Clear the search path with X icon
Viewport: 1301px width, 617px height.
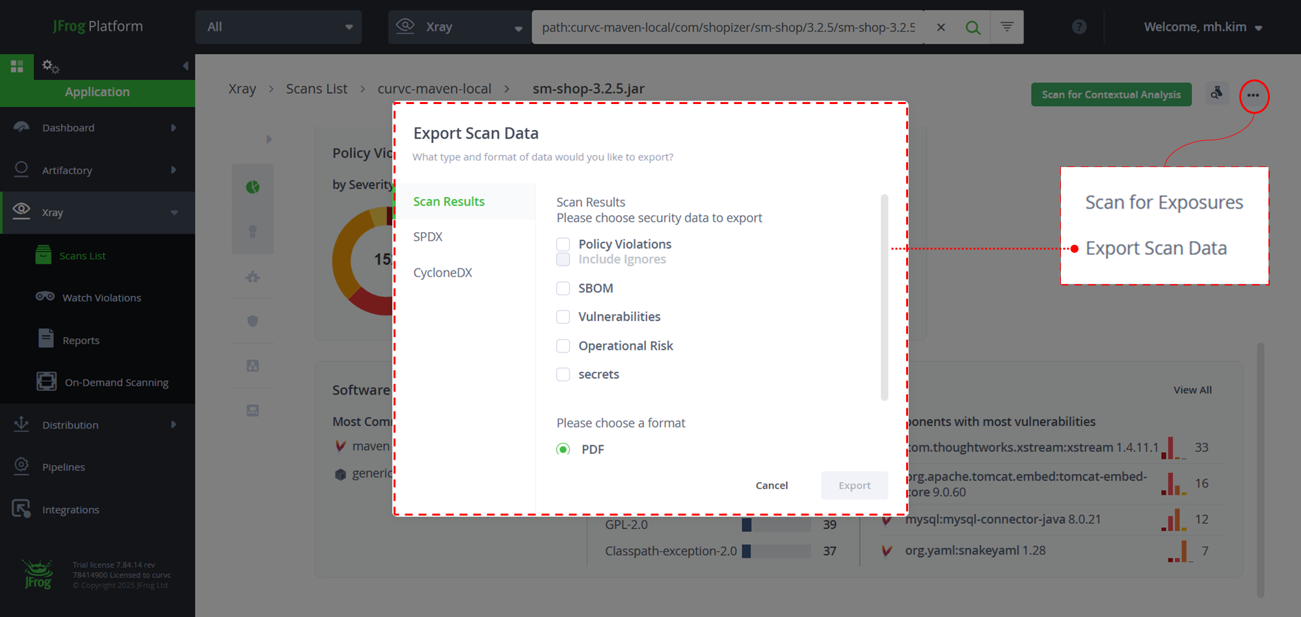click(x=941, y=27)
